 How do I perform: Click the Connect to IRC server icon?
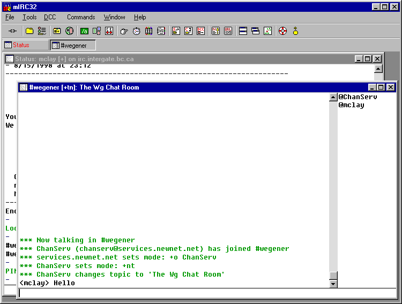(x=12, y=31)
